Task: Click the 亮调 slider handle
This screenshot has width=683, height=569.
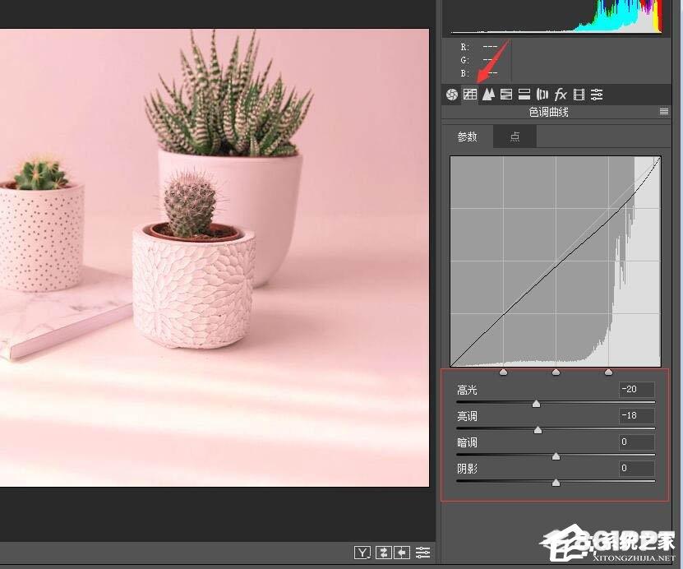Action: (x=538, y=430)
